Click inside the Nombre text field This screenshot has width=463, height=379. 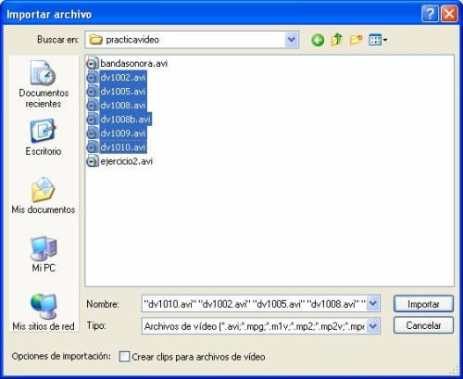pos(255,304)
